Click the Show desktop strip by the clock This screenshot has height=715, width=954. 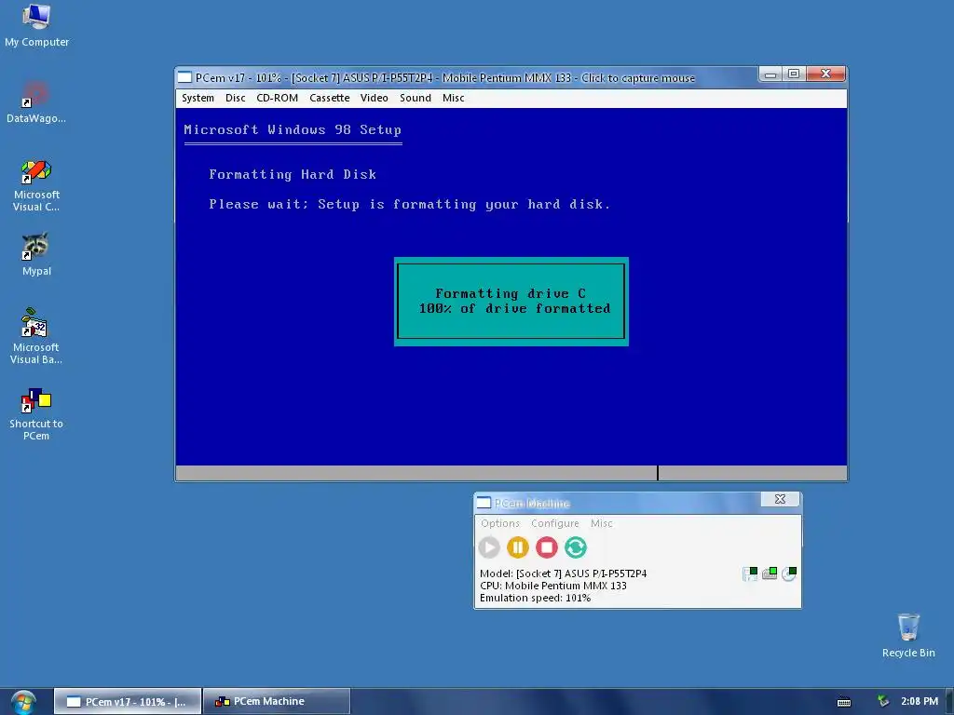coord(949,702)
